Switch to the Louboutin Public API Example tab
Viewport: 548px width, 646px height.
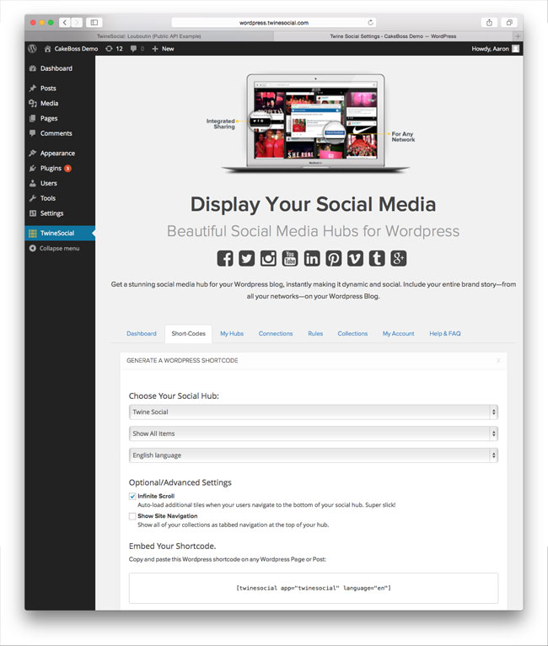(x=149, y=36)
